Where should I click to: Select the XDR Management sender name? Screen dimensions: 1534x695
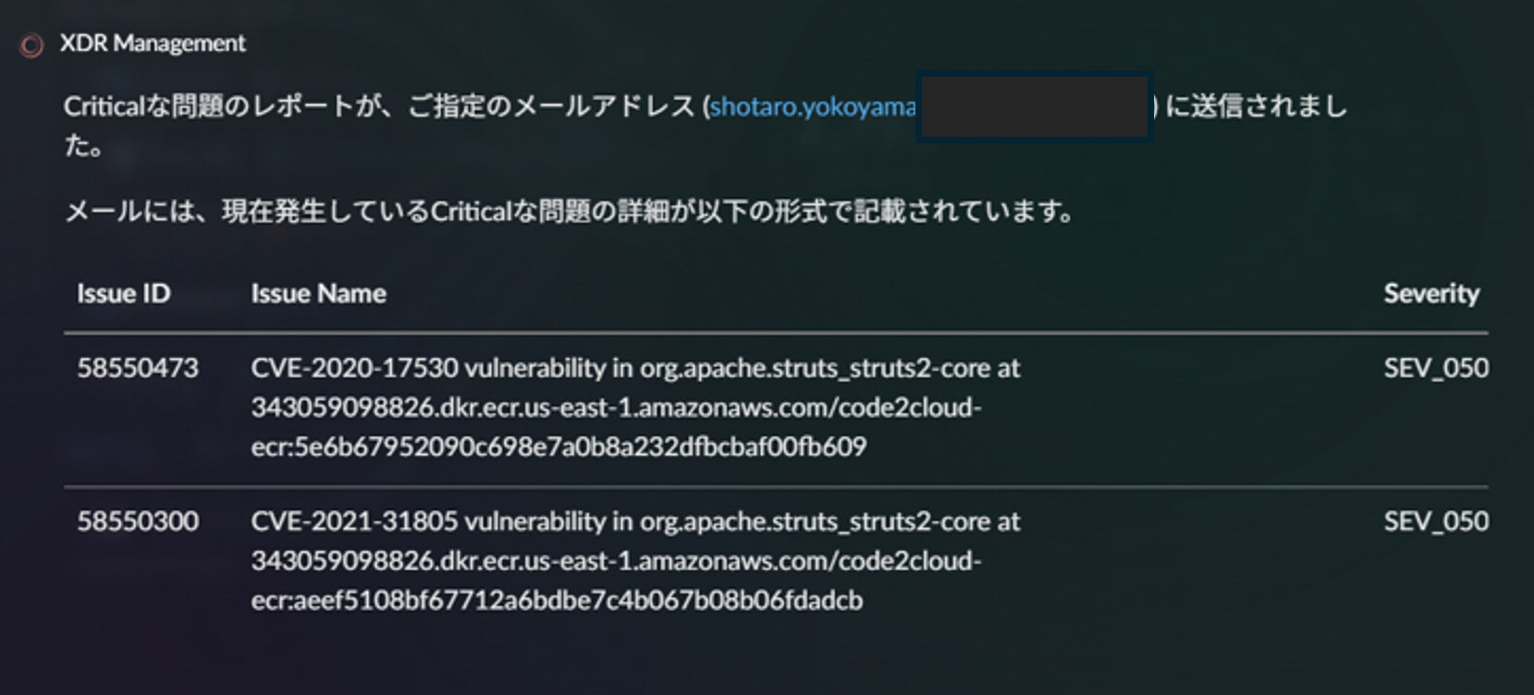click(153, 43)
